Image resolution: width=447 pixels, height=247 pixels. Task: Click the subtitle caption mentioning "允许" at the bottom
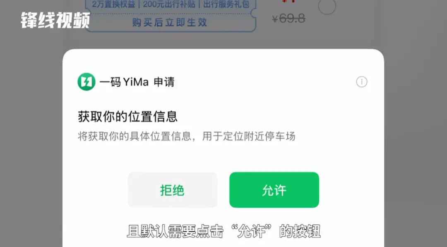pos(224,231)
